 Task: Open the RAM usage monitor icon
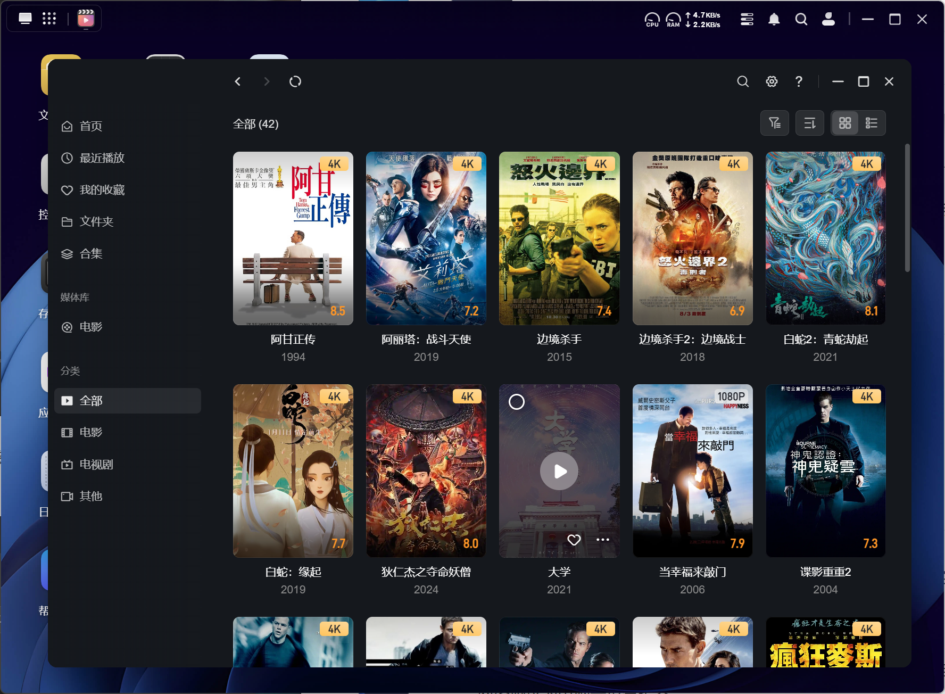pyautogui.click(x=673, y=20)
